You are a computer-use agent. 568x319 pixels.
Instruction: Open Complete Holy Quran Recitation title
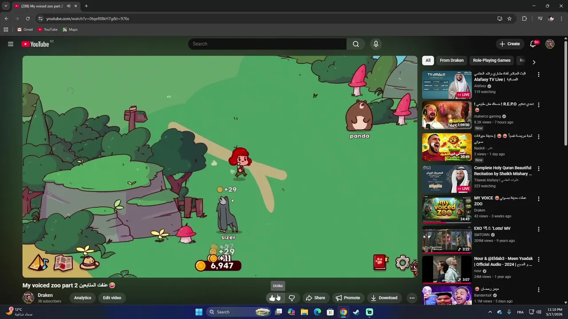[x=503, y=171]
